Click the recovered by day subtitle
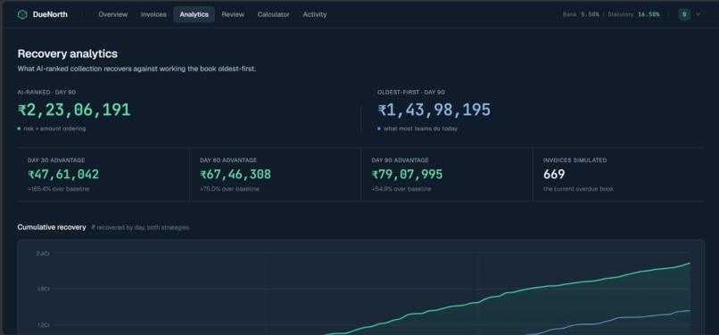 (140, 228)
